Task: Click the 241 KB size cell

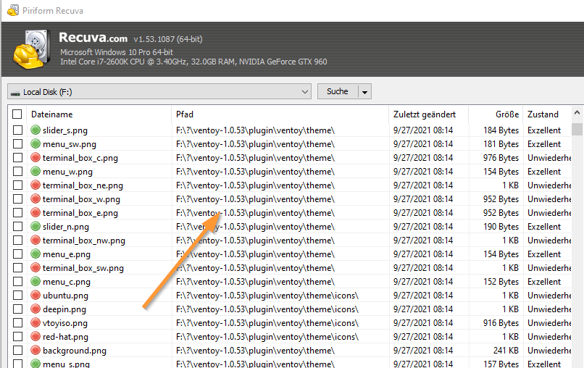Action: point(506,351)
